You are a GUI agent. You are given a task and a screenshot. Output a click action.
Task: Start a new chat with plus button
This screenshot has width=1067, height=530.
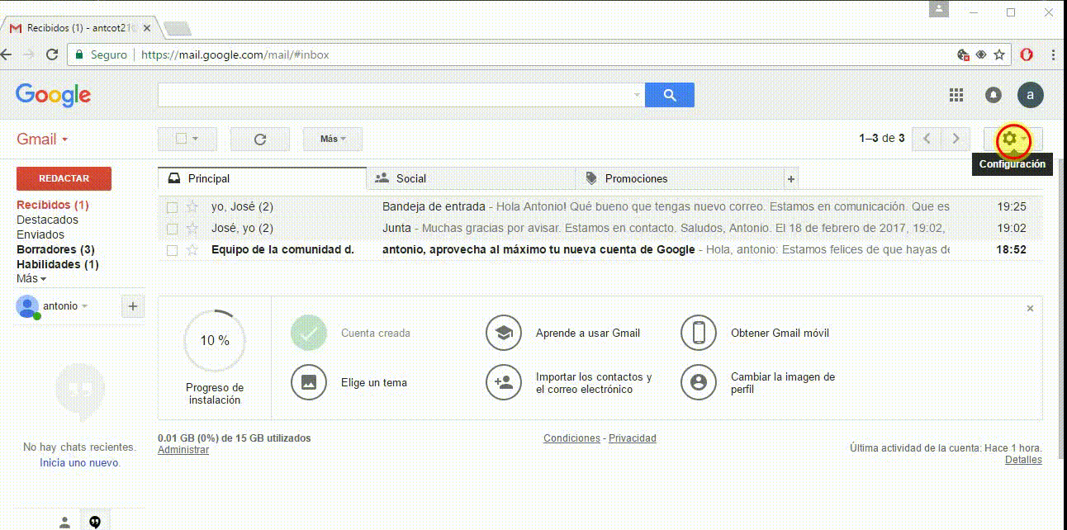(133, 306)
